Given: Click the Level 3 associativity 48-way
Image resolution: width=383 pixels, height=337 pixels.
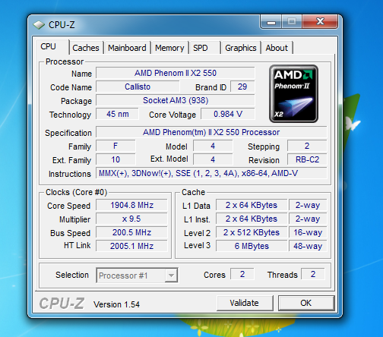Looking at the screenshot, I should [x=308, y=246].
